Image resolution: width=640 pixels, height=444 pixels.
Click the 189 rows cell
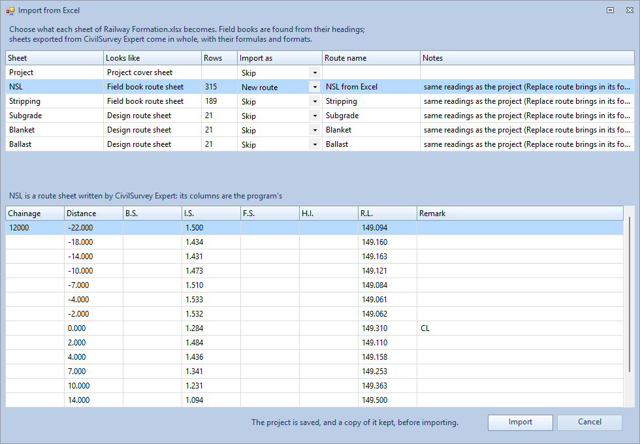point(219,101)
